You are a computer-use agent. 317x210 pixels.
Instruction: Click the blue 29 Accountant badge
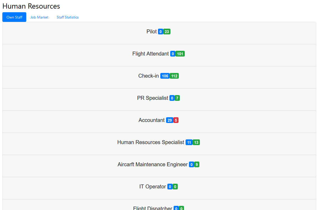[x=170, y=120]
